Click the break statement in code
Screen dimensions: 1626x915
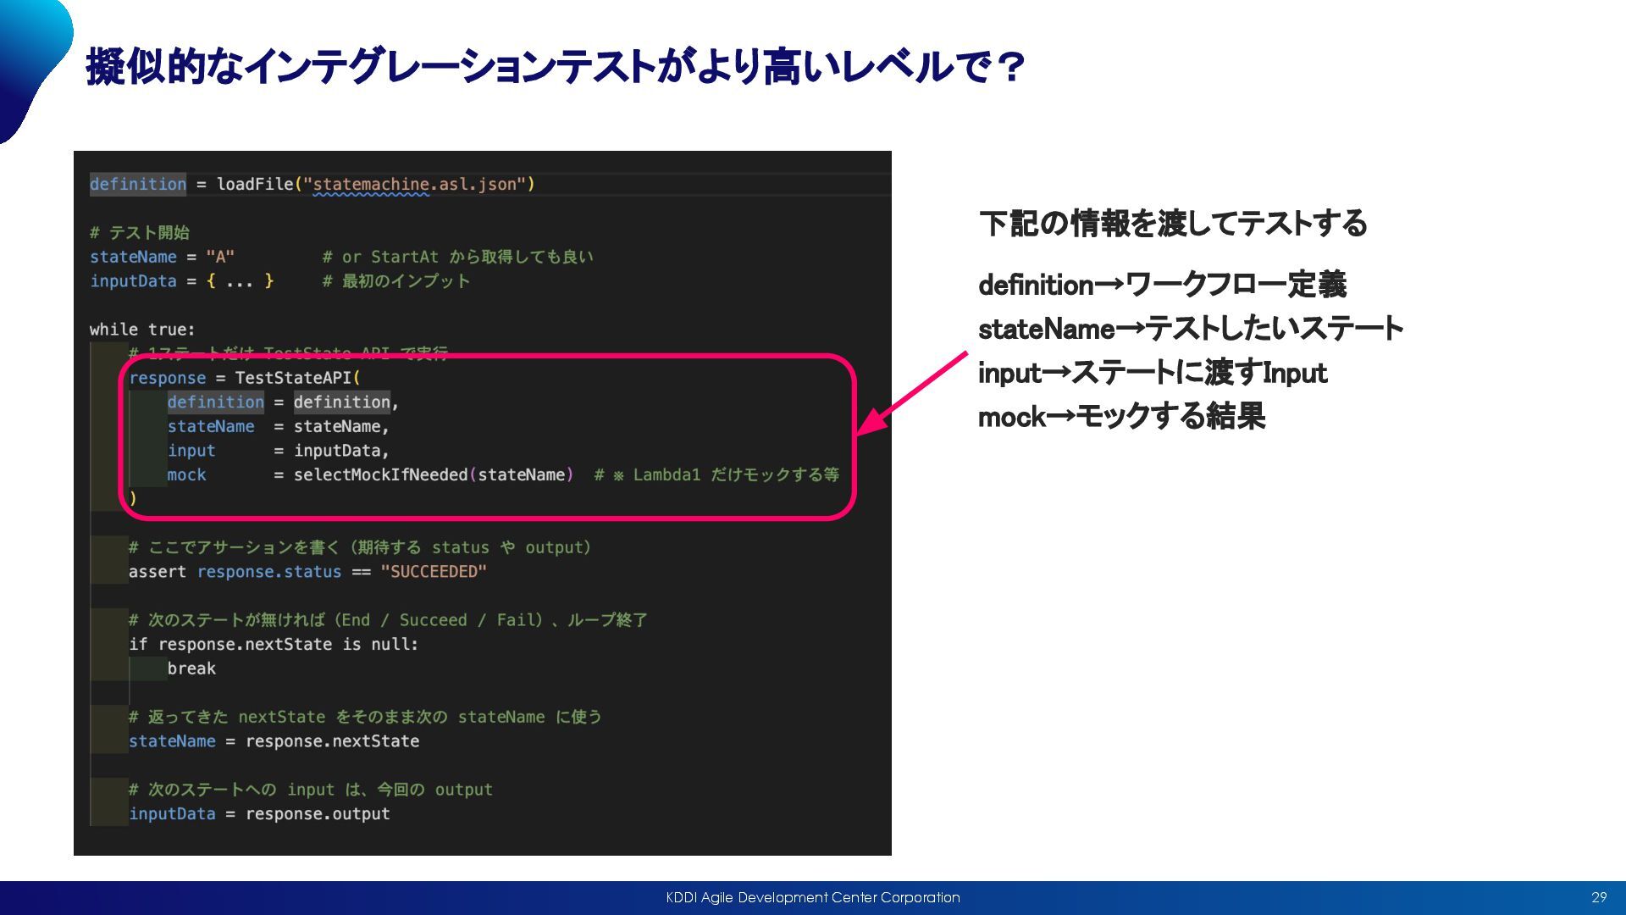(191, 668)
